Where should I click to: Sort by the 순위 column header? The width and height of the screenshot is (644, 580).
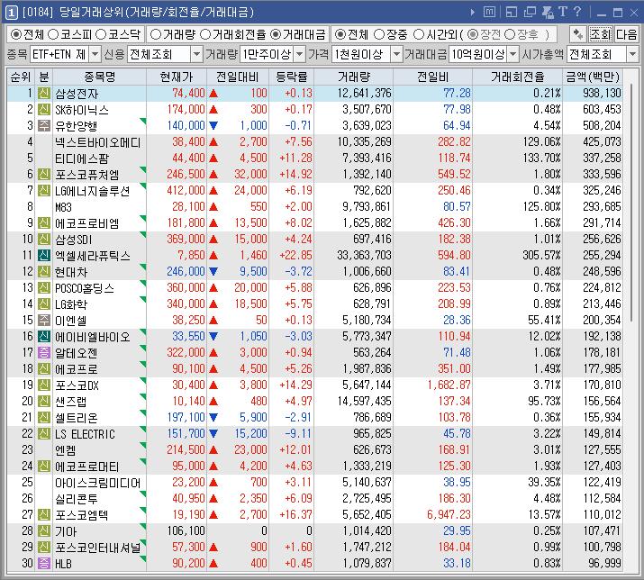pos(21,77)
